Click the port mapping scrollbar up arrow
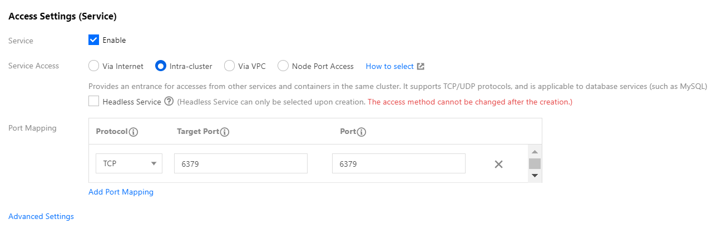Screen dimensions: 727x234 (x=535, y=152)
